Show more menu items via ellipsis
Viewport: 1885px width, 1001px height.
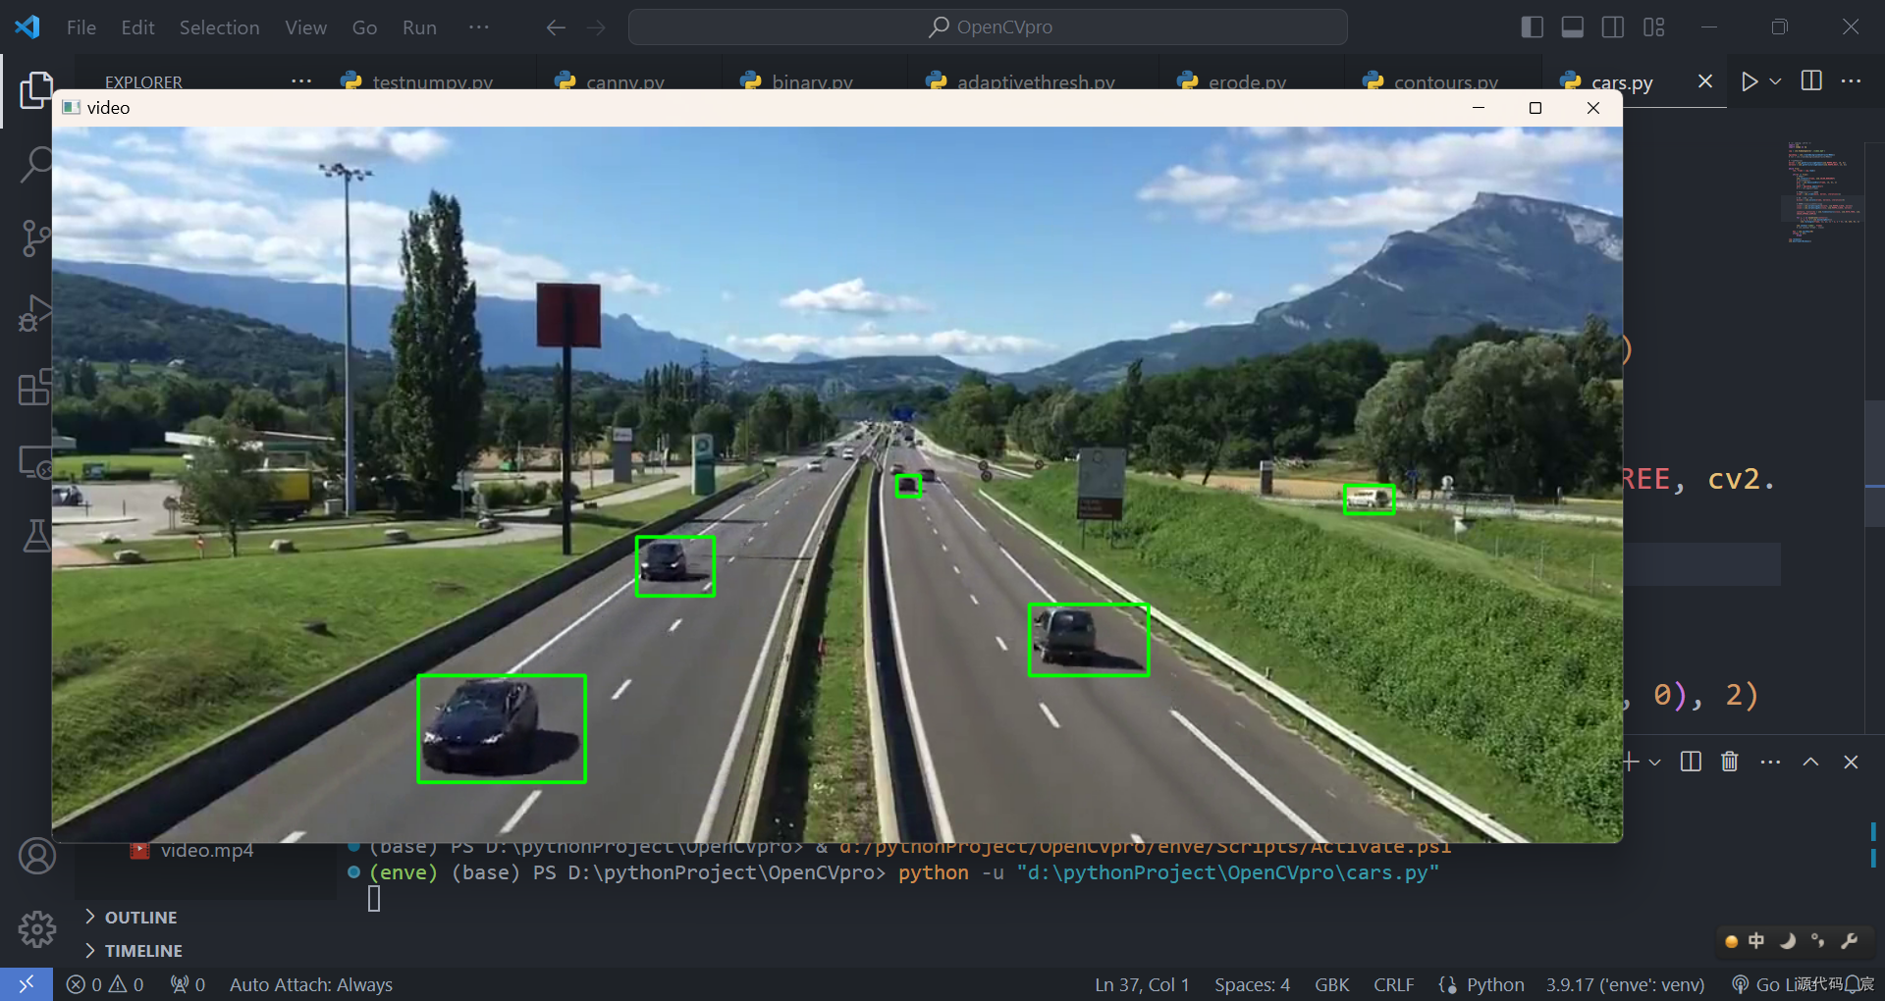click(x=478, y=27)
